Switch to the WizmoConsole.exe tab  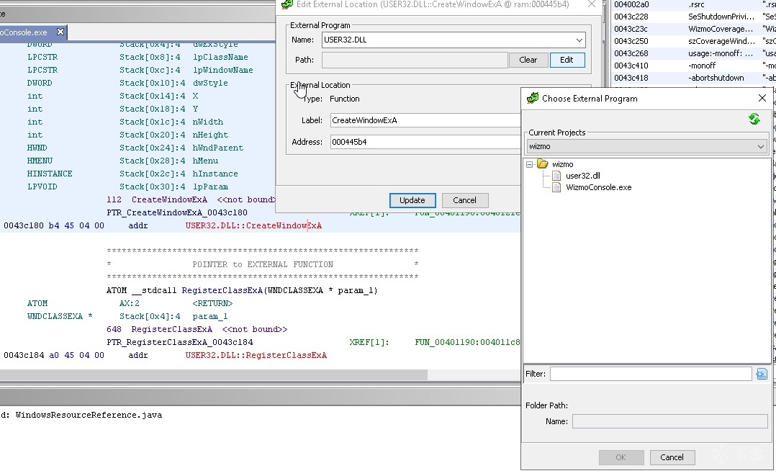[24, 32]
